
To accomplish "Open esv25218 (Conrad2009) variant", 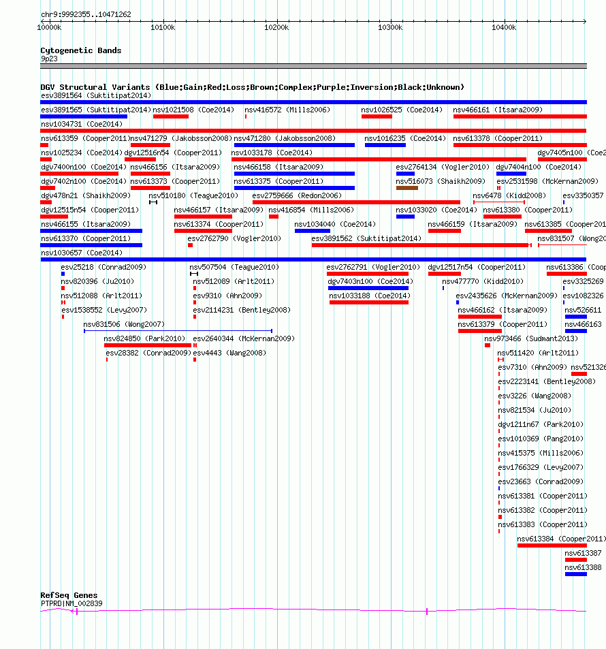I will pyautogui.click(x=103, y=267).
